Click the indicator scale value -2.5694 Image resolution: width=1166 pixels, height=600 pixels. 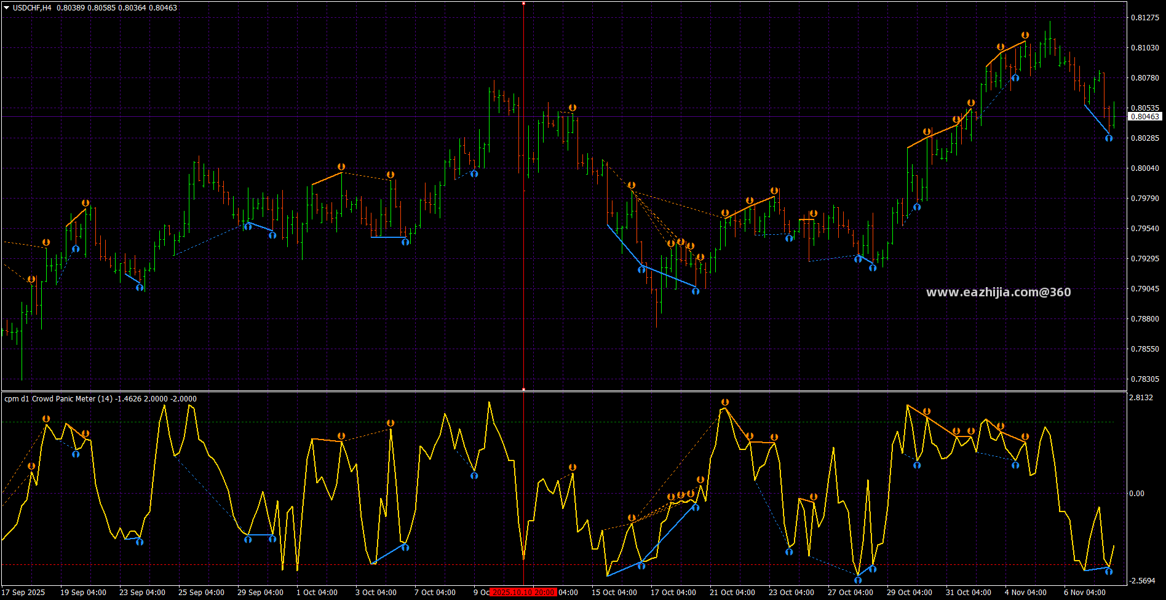(1143, 581)
